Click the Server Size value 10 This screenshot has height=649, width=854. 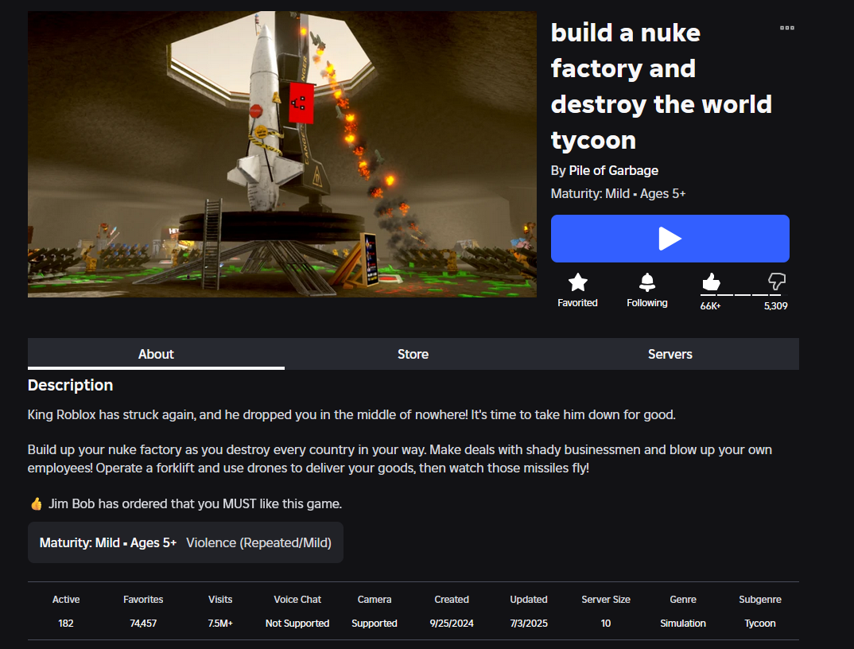[x=606, y=624]
